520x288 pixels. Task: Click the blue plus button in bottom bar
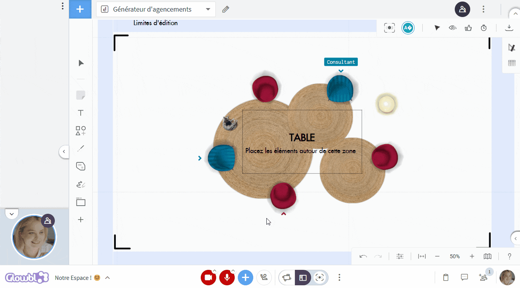point(246,278)
